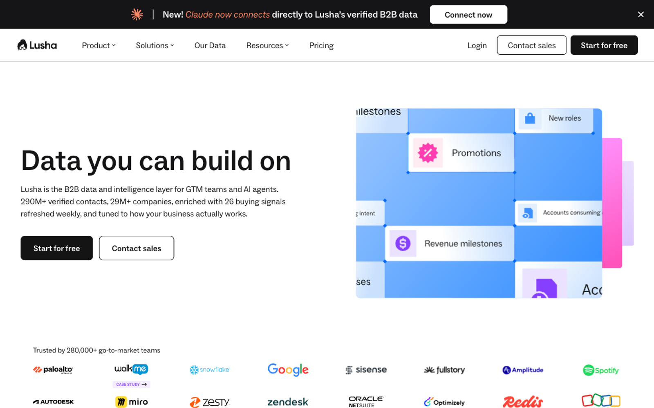
Task: Click the Amplitude logo
Action: pyautogui.click(x=523, y=370)
